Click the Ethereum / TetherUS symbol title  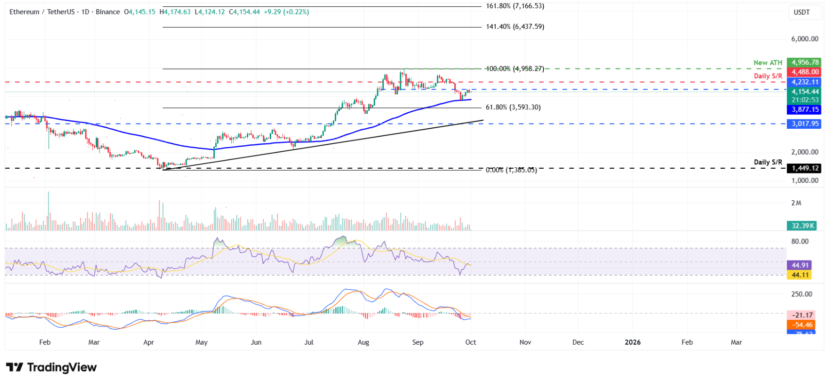(x=42, y=12)
